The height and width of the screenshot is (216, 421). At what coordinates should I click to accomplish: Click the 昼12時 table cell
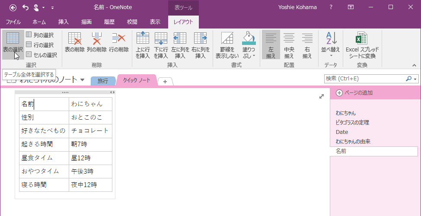[x=90, y=158]
